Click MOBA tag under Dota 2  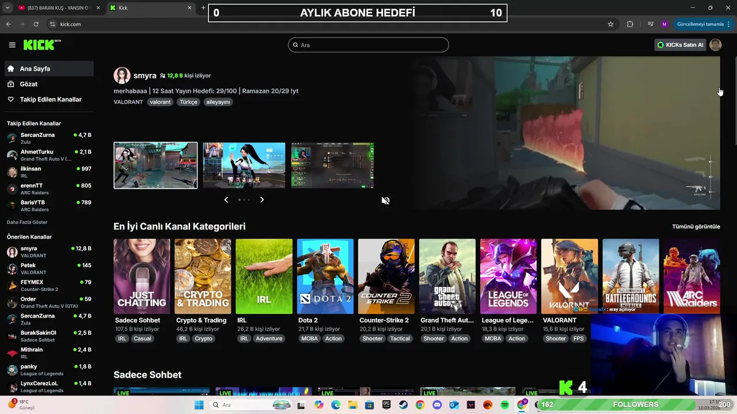point(309,339)
